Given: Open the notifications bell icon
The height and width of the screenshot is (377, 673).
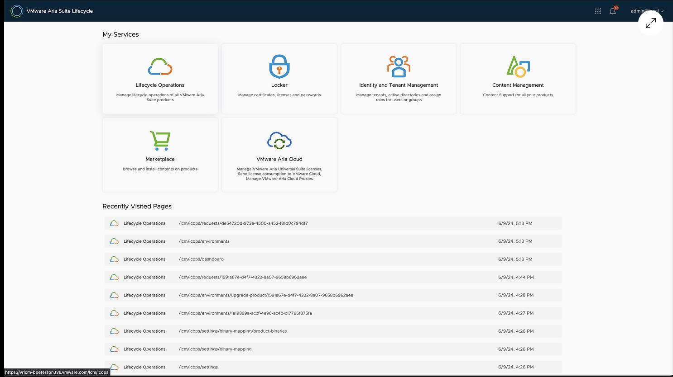Looking at the screenshot, I should click(613, 11).
